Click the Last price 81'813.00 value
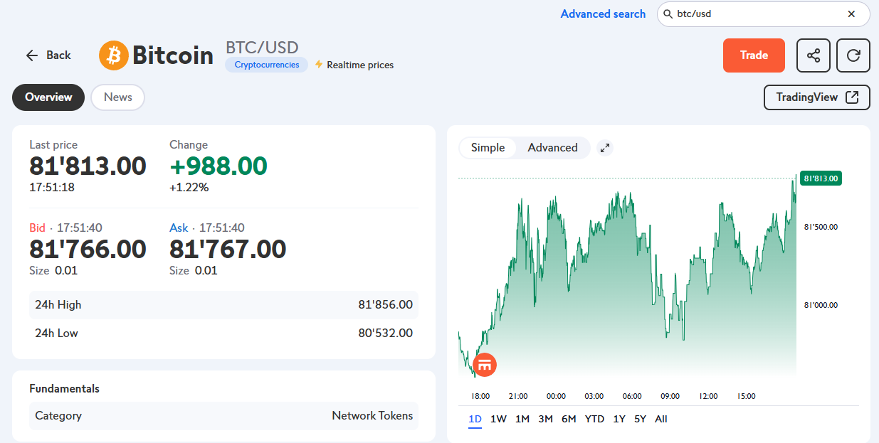Screen dimensions: 879x443 (x=88, y=166)
